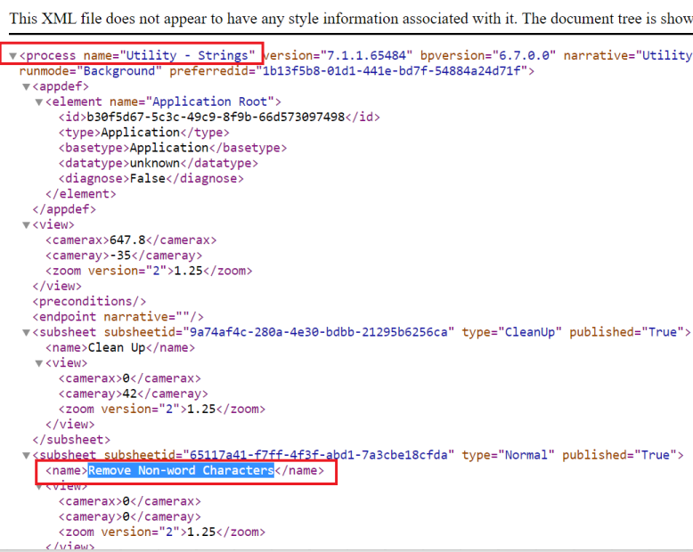
Task: Click the camerax 647.8 value
Action: click(x=127, y=240)
